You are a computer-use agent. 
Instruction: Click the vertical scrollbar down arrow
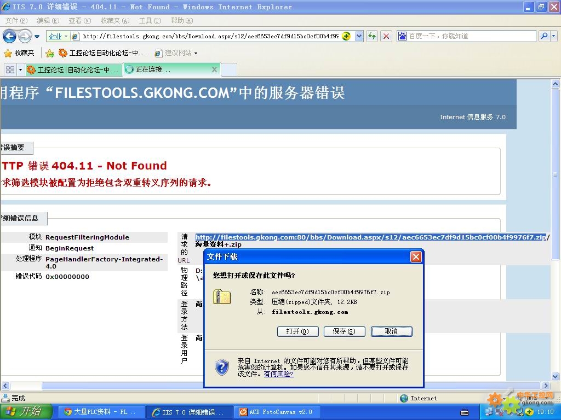(555, 376)
